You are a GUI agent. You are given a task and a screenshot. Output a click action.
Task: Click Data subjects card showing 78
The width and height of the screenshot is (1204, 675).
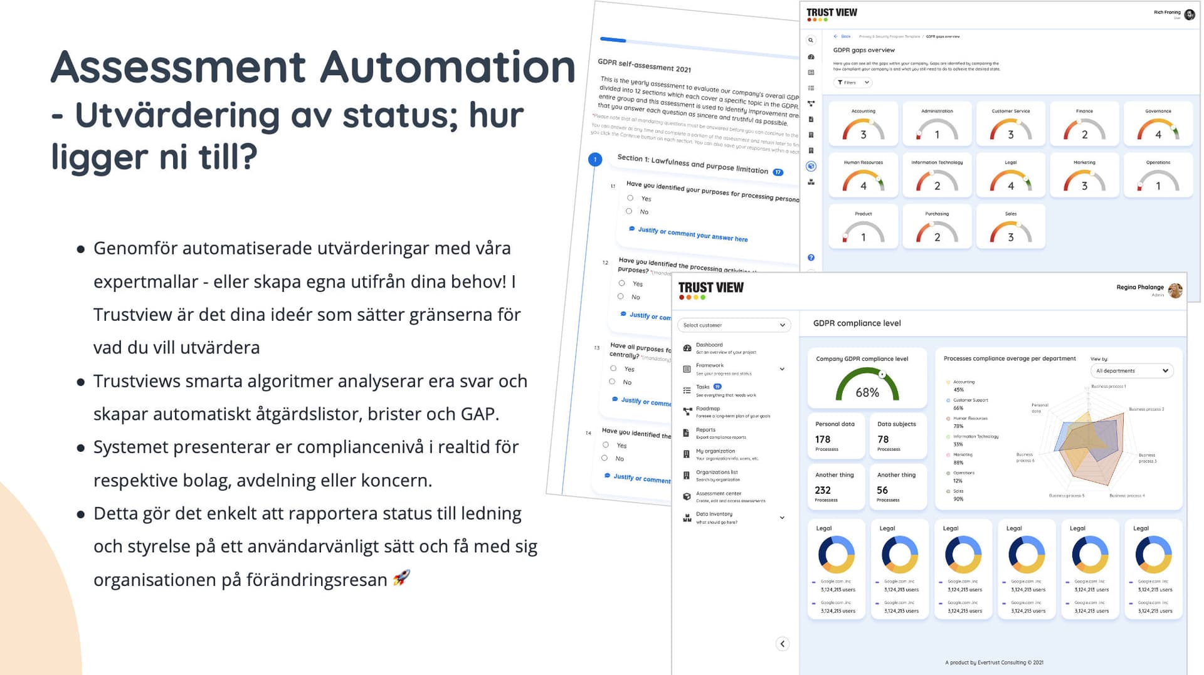click(898, 436)
